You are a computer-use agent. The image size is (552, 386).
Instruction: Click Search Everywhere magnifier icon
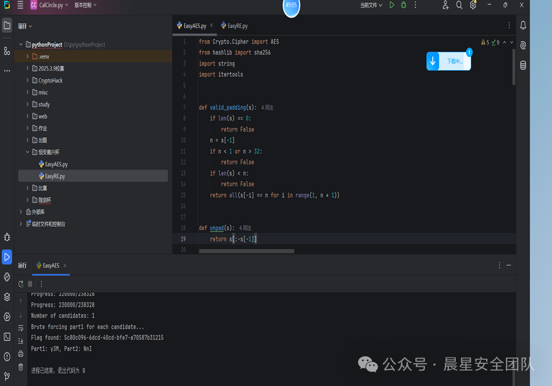tap(459, 5)
